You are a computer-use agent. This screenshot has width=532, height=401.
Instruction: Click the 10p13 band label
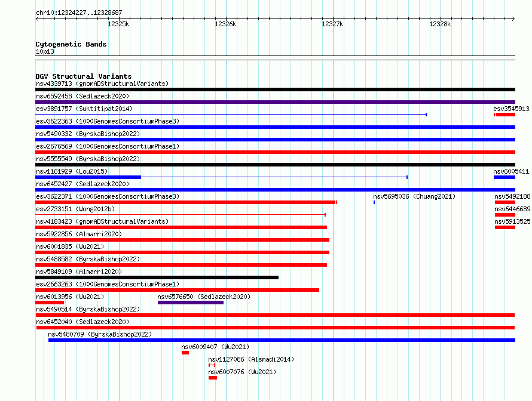click(45, 51)
